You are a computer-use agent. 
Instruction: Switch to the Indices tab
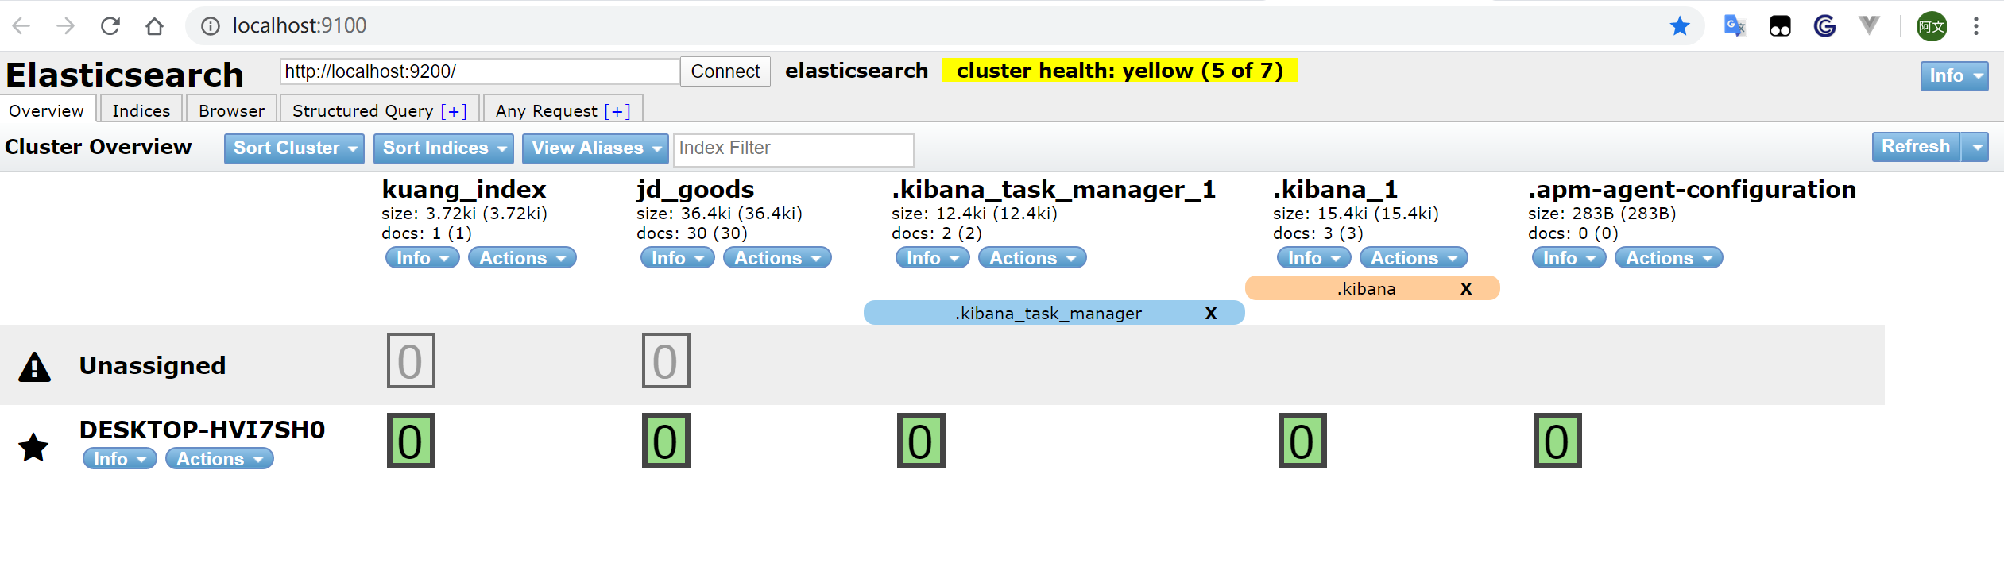point(141,110)
